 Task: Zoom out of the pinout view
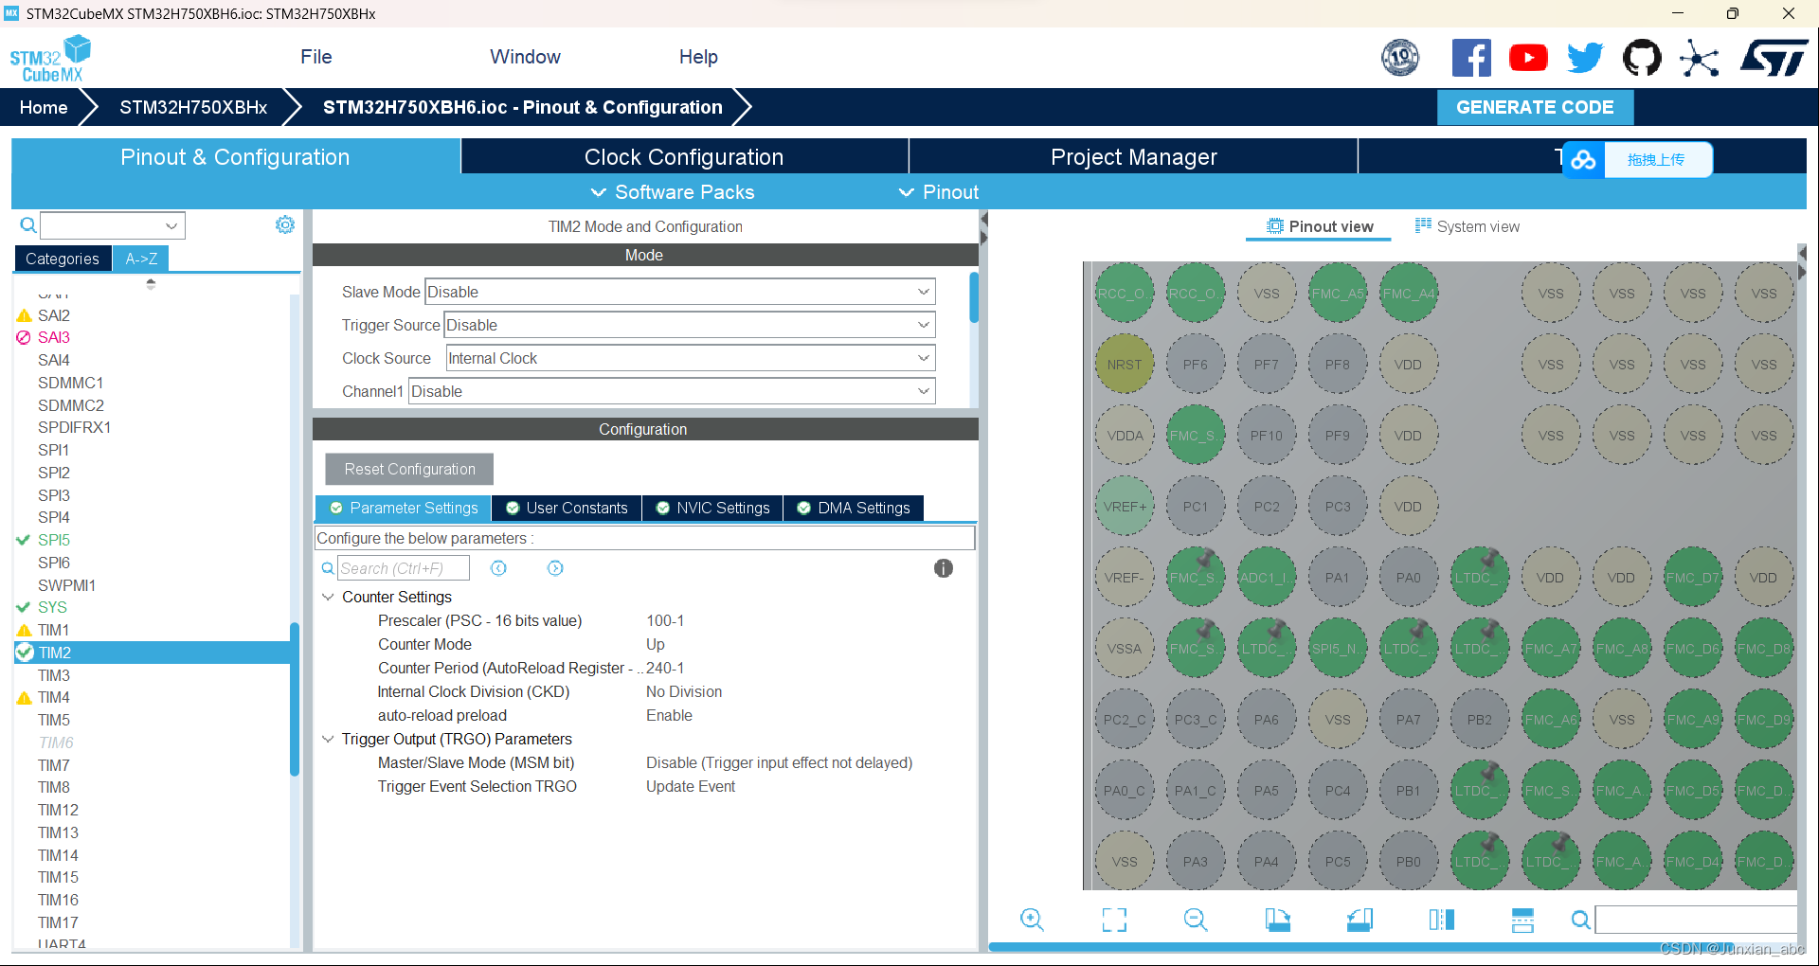click(x=1196, y=920)
